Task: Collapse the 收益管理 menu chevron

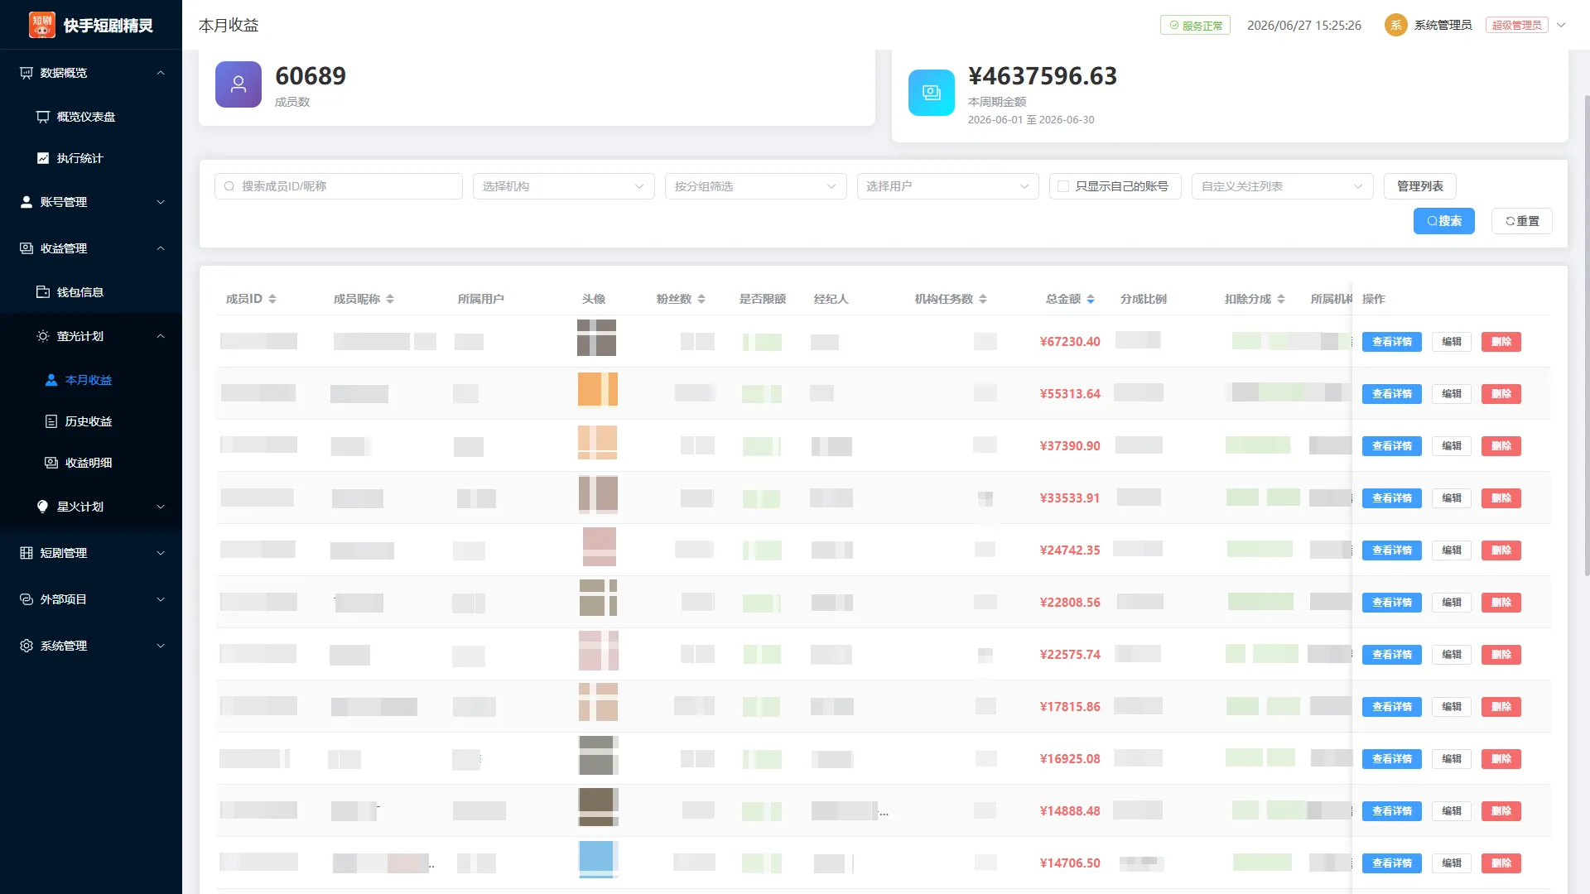Action: pyautogui.click(x=161, y=248)
